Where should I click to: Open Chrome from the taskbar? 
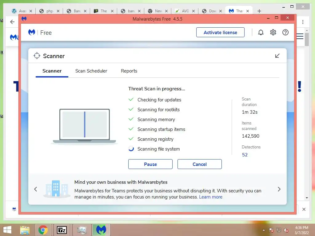click(x=43, y=230)
